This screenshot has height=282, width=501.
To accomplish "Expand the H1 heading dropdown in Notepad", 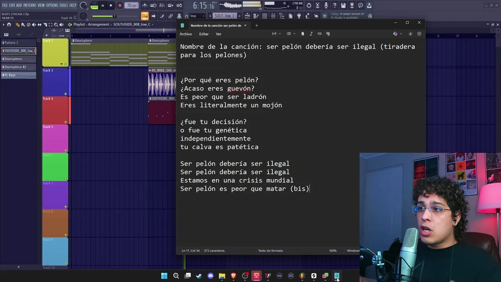I will (x=276, y=34).
